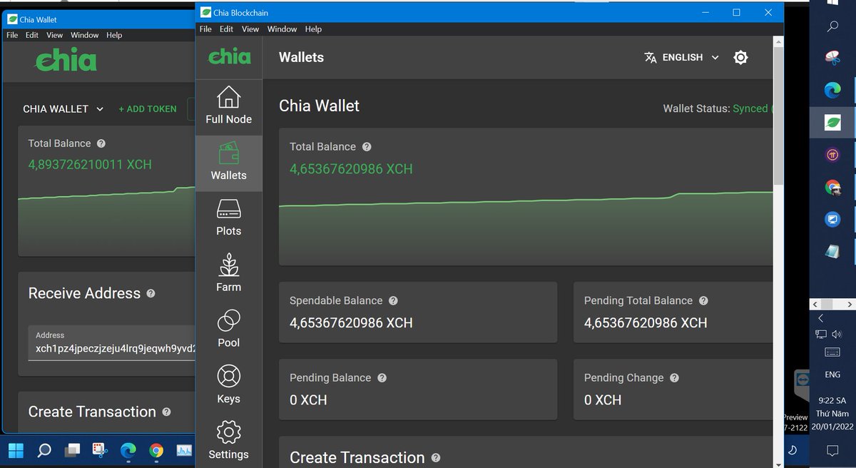
Task: Click the volume speaker tray icon
Action: point(837,334)
